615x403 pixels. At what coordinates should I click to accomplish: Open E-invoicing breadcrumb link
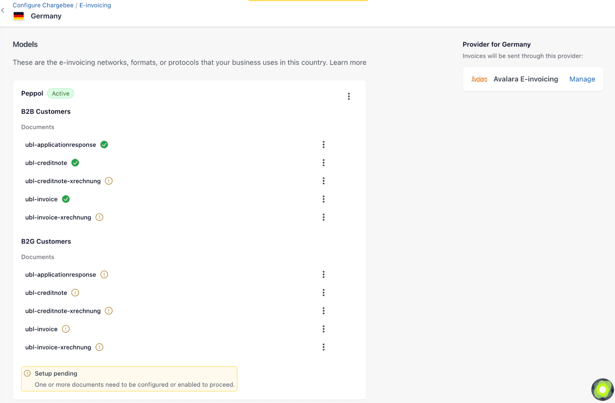(95, 5)
